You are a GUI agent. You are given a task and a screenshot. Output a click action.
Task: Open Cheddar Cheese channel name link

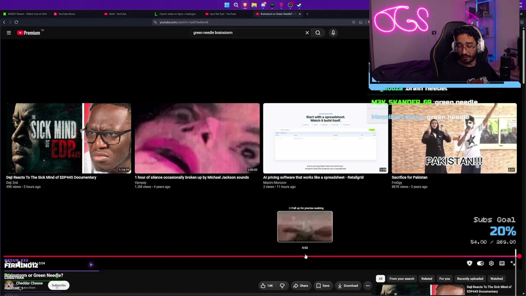coord(30,283)
